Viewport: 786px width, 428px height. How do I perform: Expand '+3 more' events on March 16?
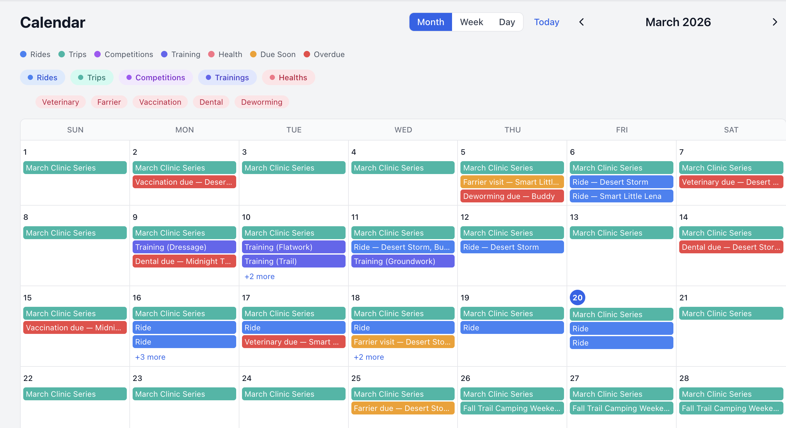(x=149, y=357)
